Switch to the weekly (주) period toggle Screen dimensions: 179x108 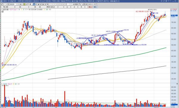[36, 4]
